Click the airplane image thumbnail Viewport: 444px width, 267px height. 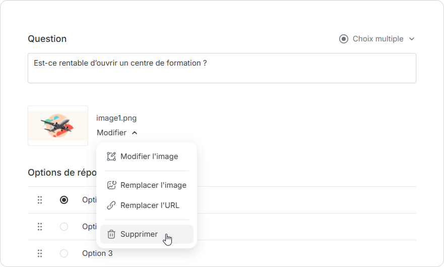[58, 126]
